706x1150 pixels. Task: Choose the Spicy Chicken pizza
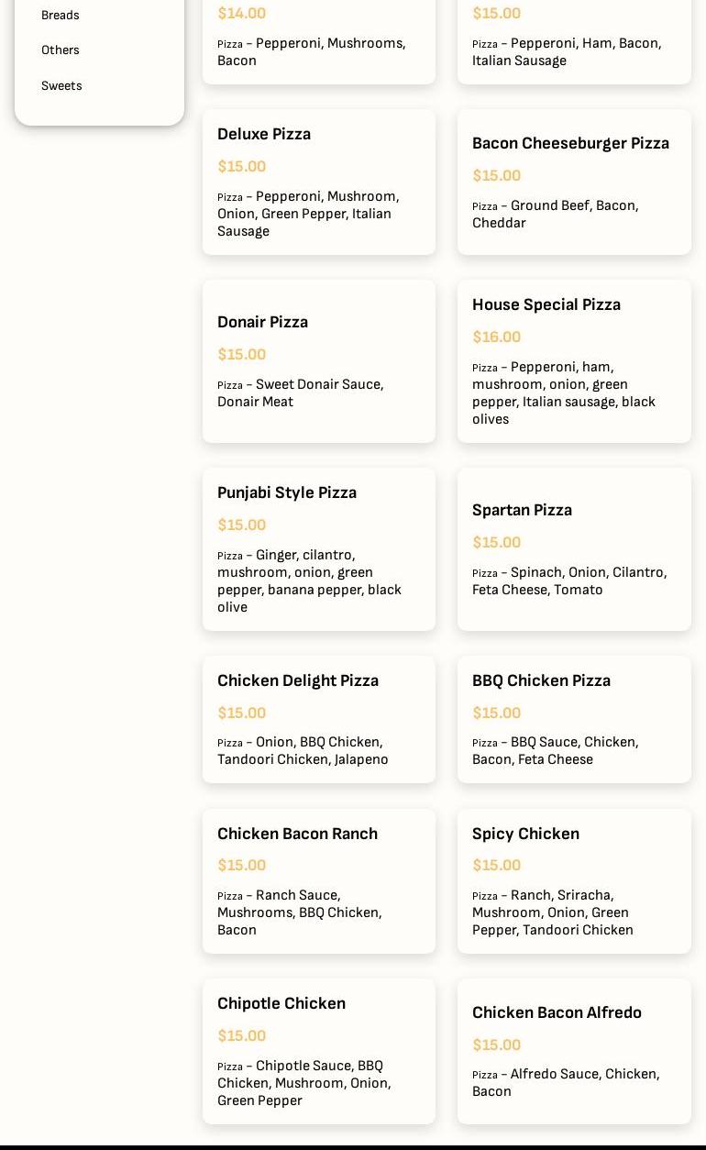(x=525, y=834)
